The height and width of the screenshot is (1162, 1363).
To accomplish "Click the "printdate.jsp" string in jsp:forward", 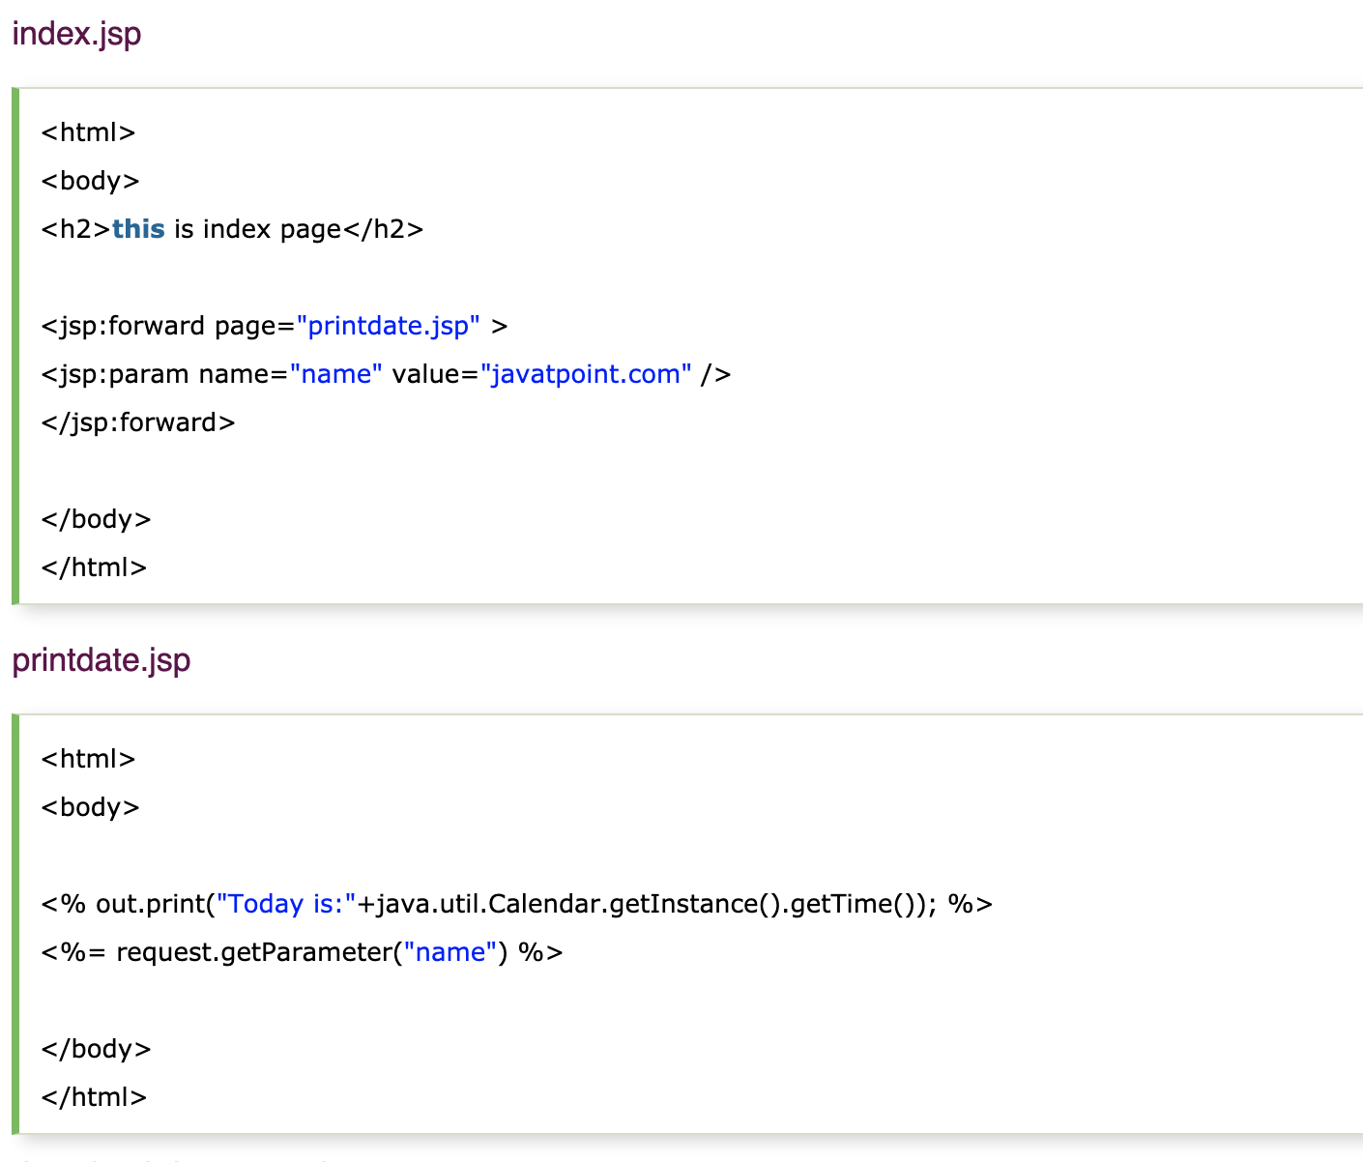I will pos(389,326).
